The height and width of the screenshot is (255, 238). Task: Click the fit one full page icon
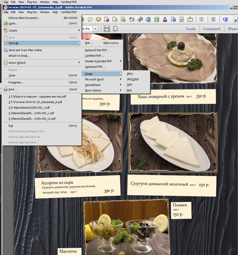(x=115, y=29)
